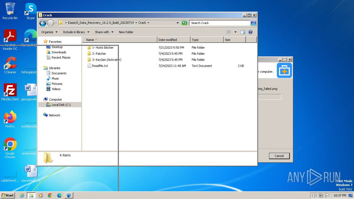The width and height of the screenshot is (354, 199).
Task: Sort by Type column header
Action: pos(207,40)
